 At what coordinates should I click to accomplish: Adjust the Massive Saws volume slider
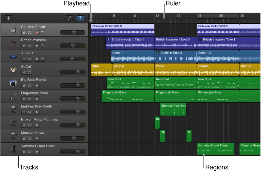(73, 138)
